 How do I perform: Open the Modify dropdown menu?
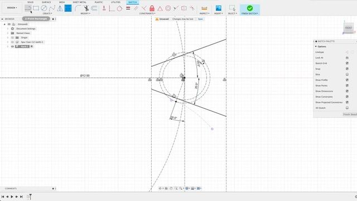coord(85,13)
